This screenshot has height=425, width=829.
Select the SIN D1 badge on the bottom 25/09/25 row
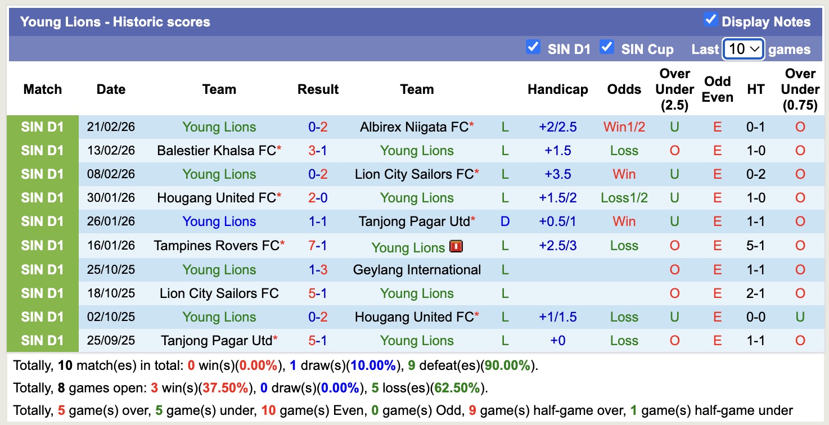coord(42,340)
